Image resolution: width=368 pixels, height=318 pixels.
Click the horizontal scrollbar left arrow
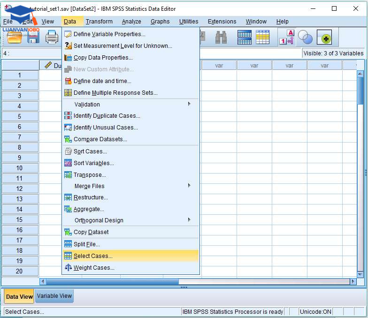[x=43, y=281]
